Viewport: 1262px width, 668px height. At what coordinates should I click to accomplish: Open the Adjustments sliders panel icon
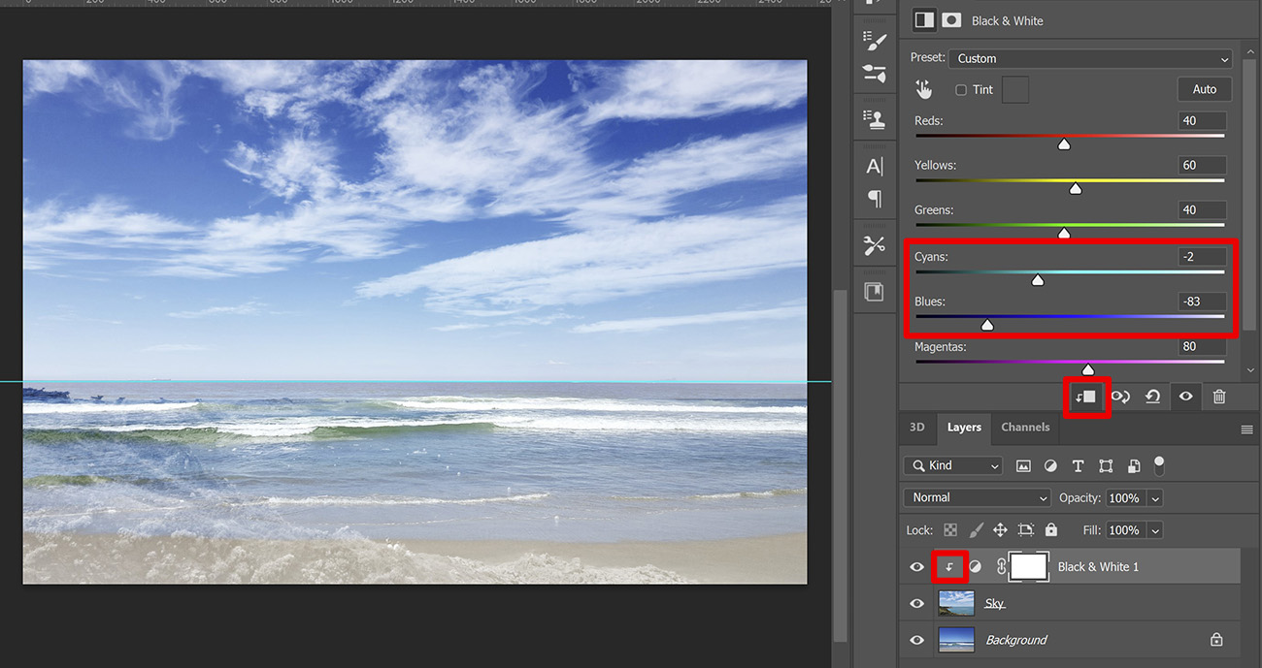(875, 74)
